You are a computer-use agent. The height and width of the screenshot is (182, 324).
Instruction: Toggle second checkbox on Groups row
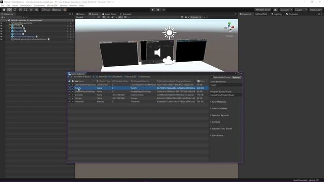click(x=72, y=98)
